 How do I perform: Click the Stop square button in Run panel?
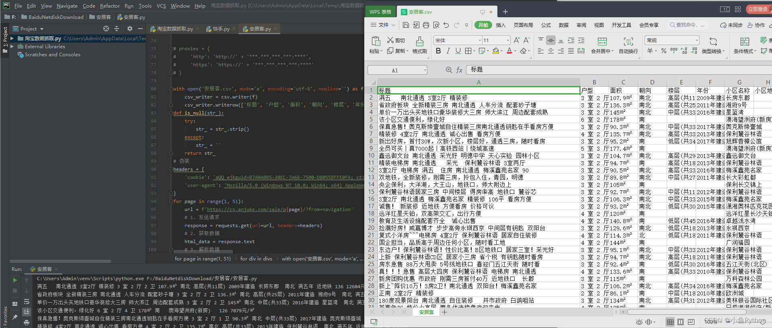coord(15,290)
